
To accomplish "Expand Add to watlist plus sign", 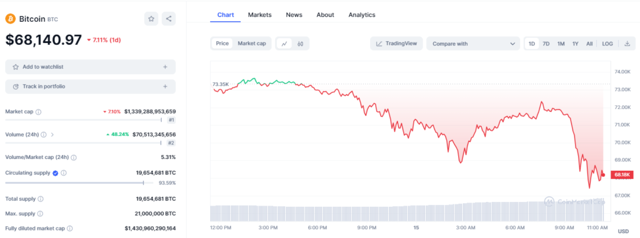I will pyautogui.click(x=165, y=67).
